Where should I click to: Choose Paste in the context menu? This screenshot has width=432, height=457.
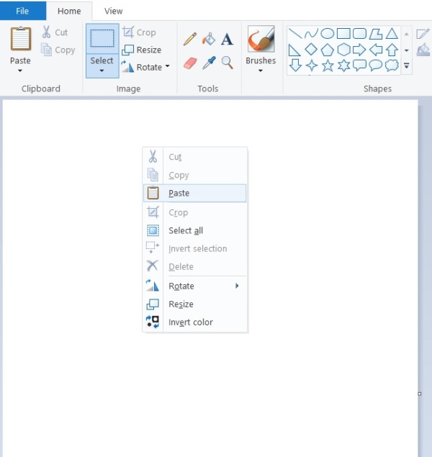tap(194, 193)
